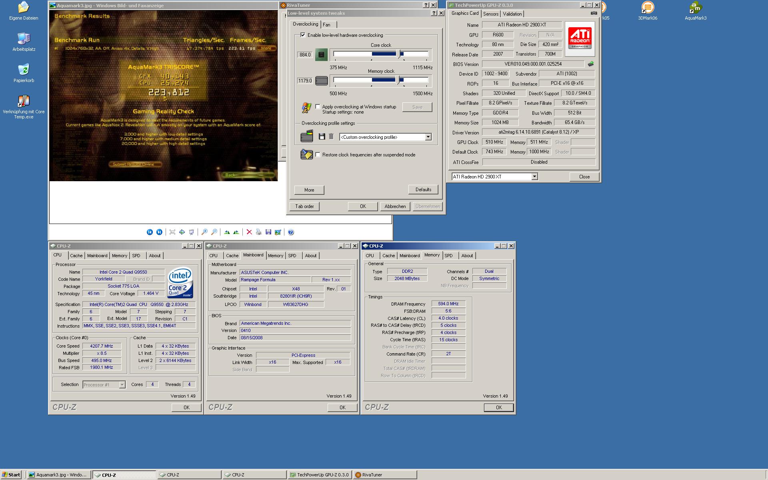Open 3DMark06 desktop shortcut

(648, 11)
